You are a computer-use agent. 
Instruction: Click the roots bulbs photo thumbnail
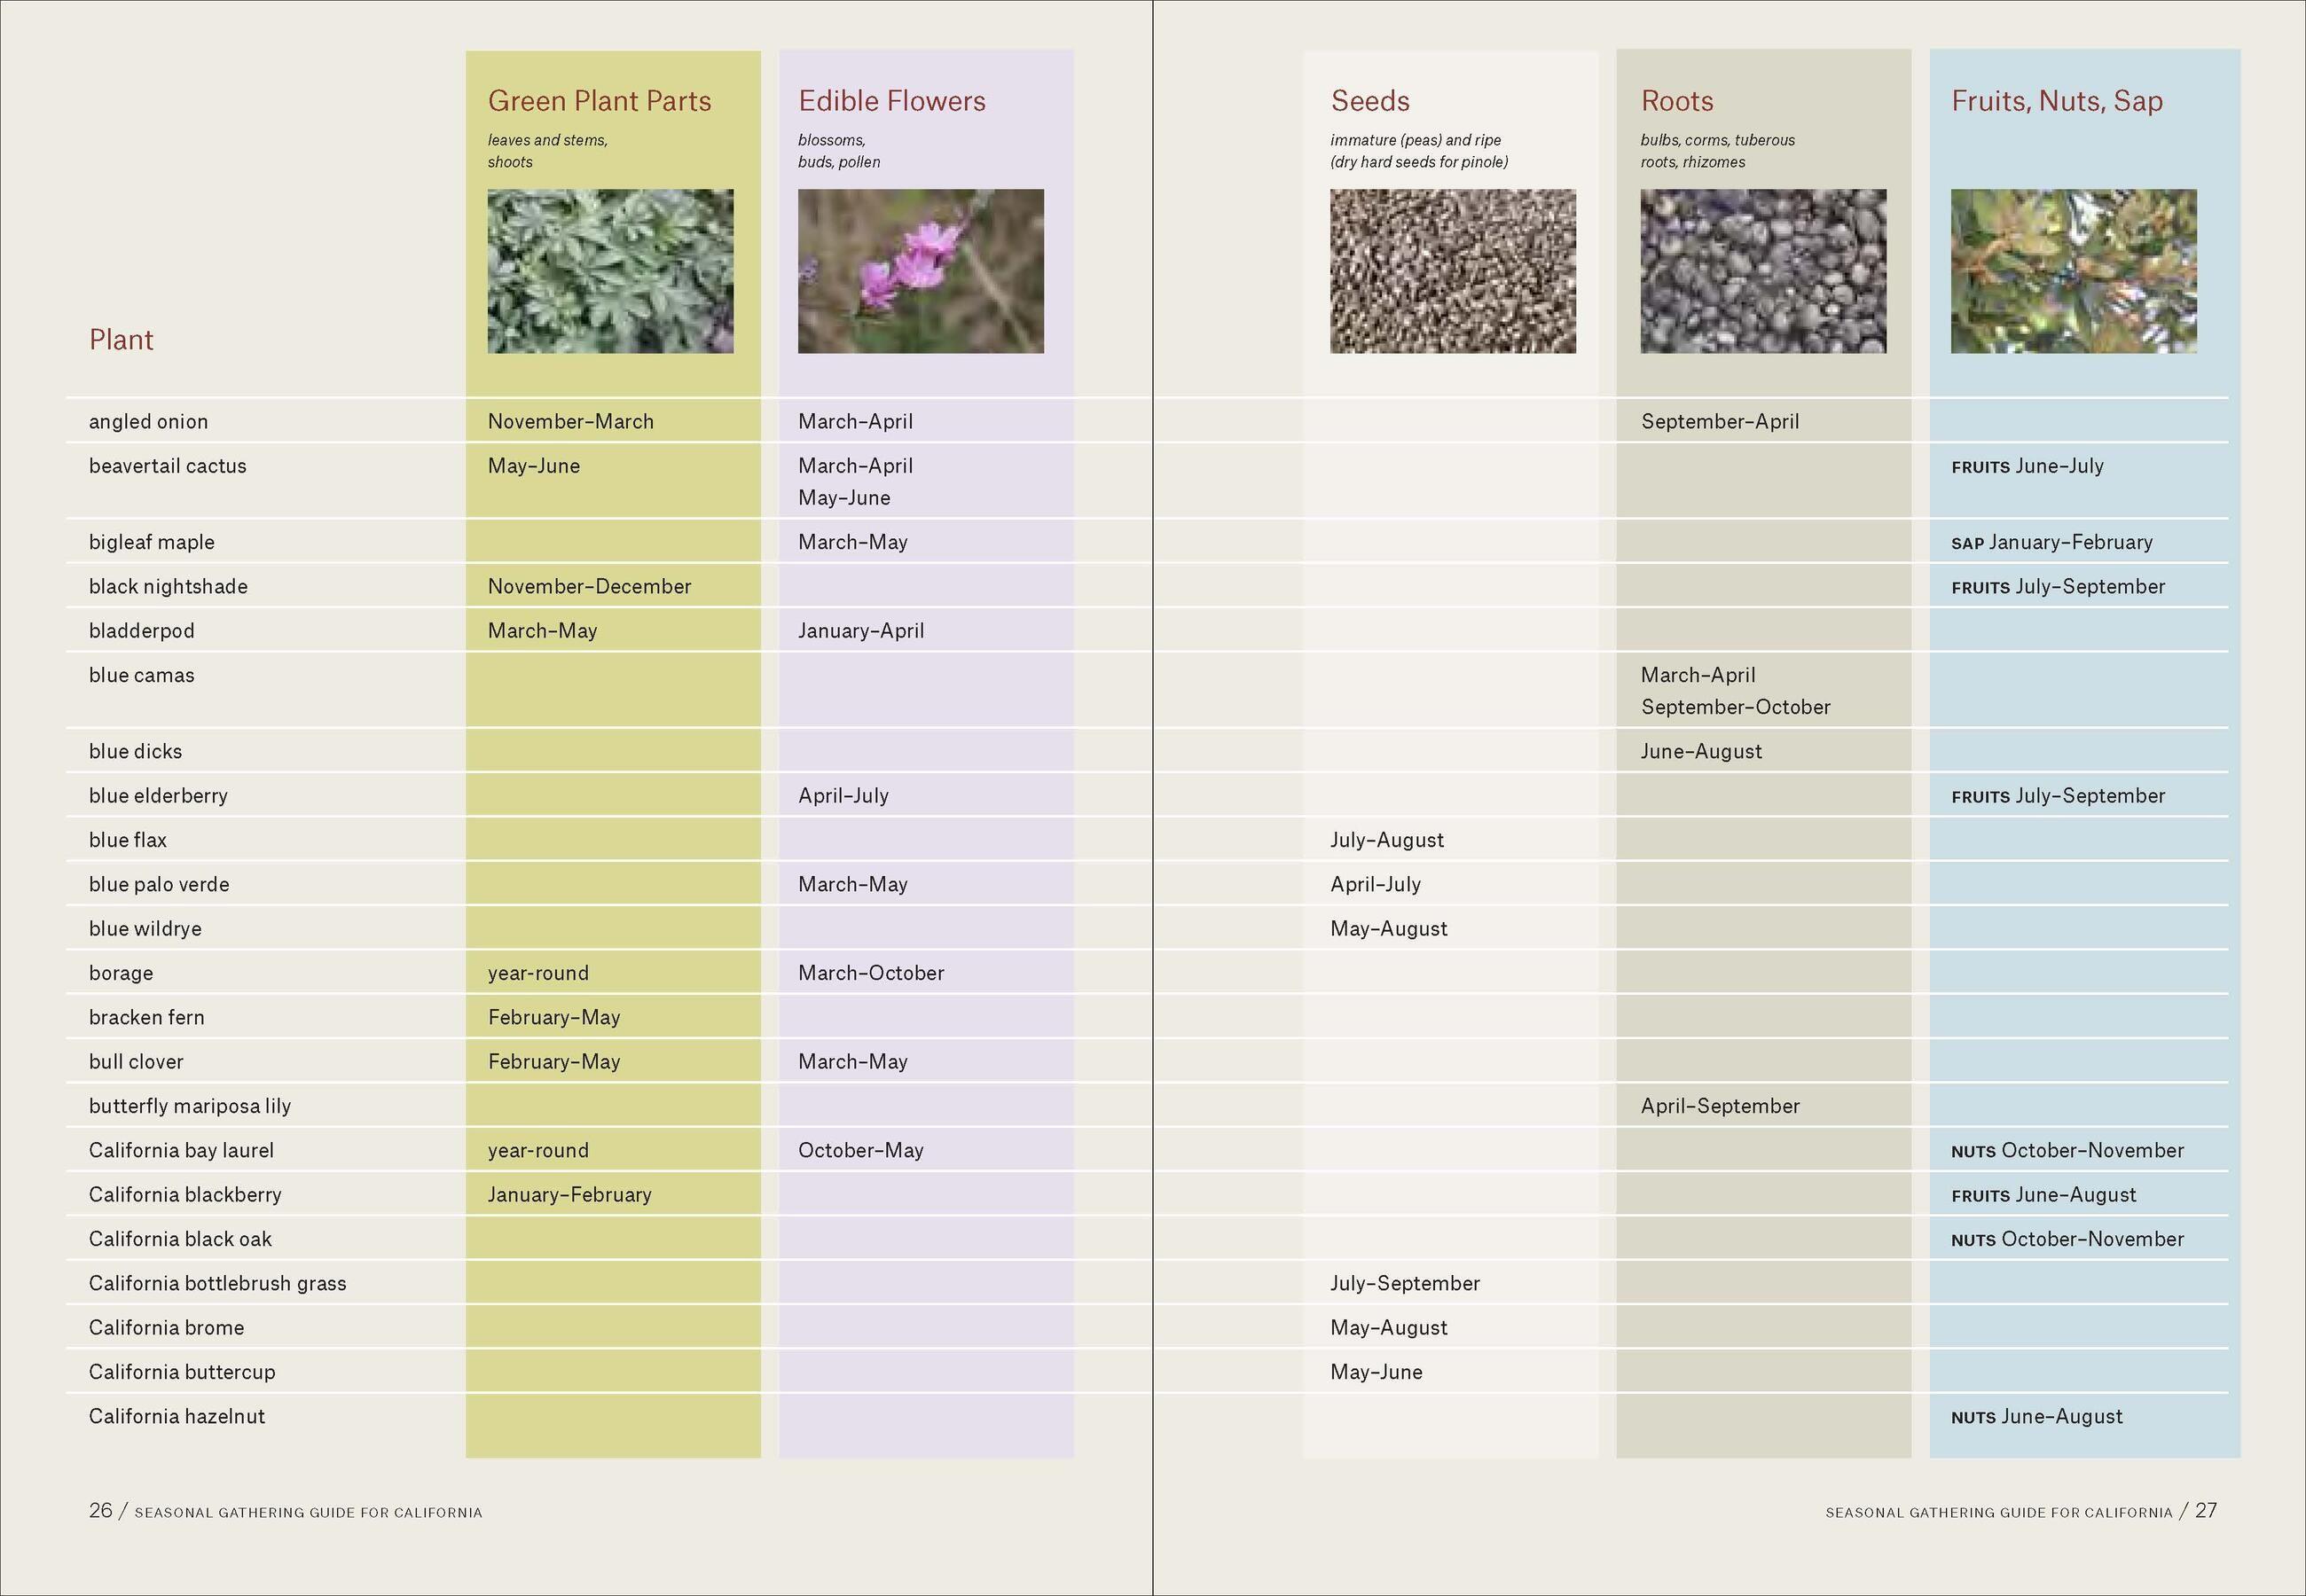(1763, 271)
